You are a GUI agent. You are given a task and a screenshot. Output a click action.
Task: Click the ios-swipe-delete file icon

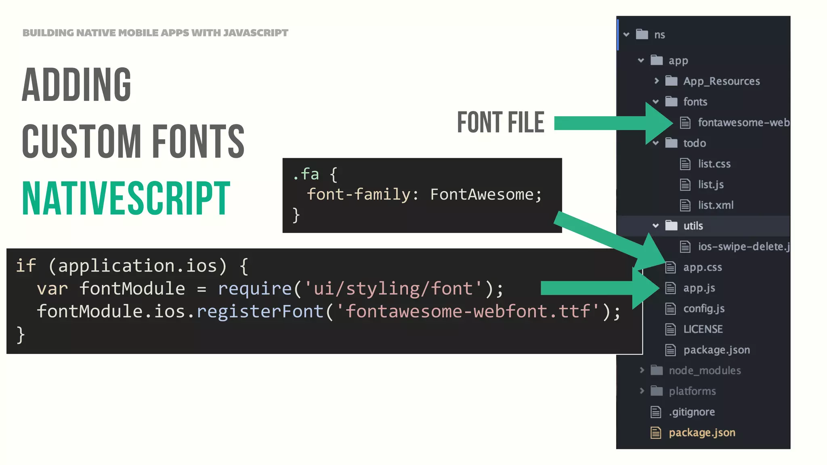click(685, 246)
